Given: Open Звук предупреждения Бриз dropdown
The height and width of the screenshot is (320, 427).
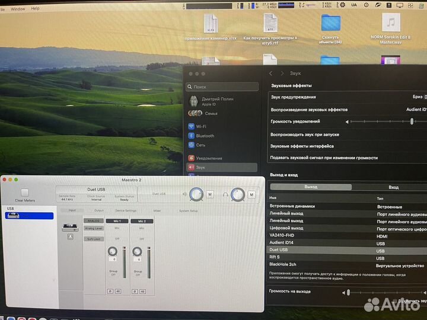Looking at the screenshot, I should [x=419, y=97].
